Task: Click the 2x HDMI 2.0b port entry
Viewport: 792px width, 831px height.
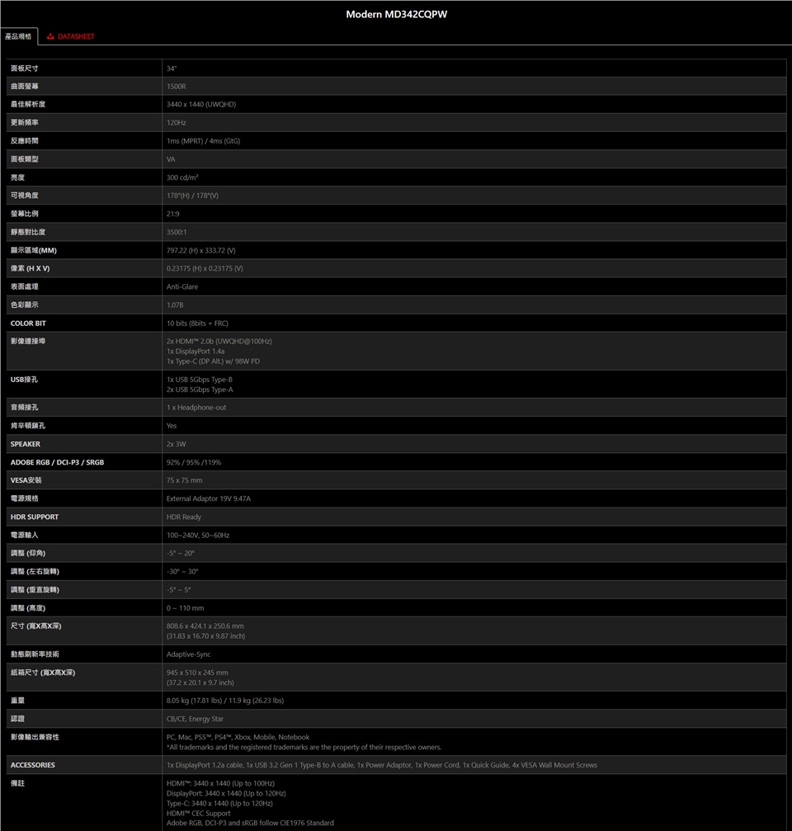Action: tap(219, 341)
